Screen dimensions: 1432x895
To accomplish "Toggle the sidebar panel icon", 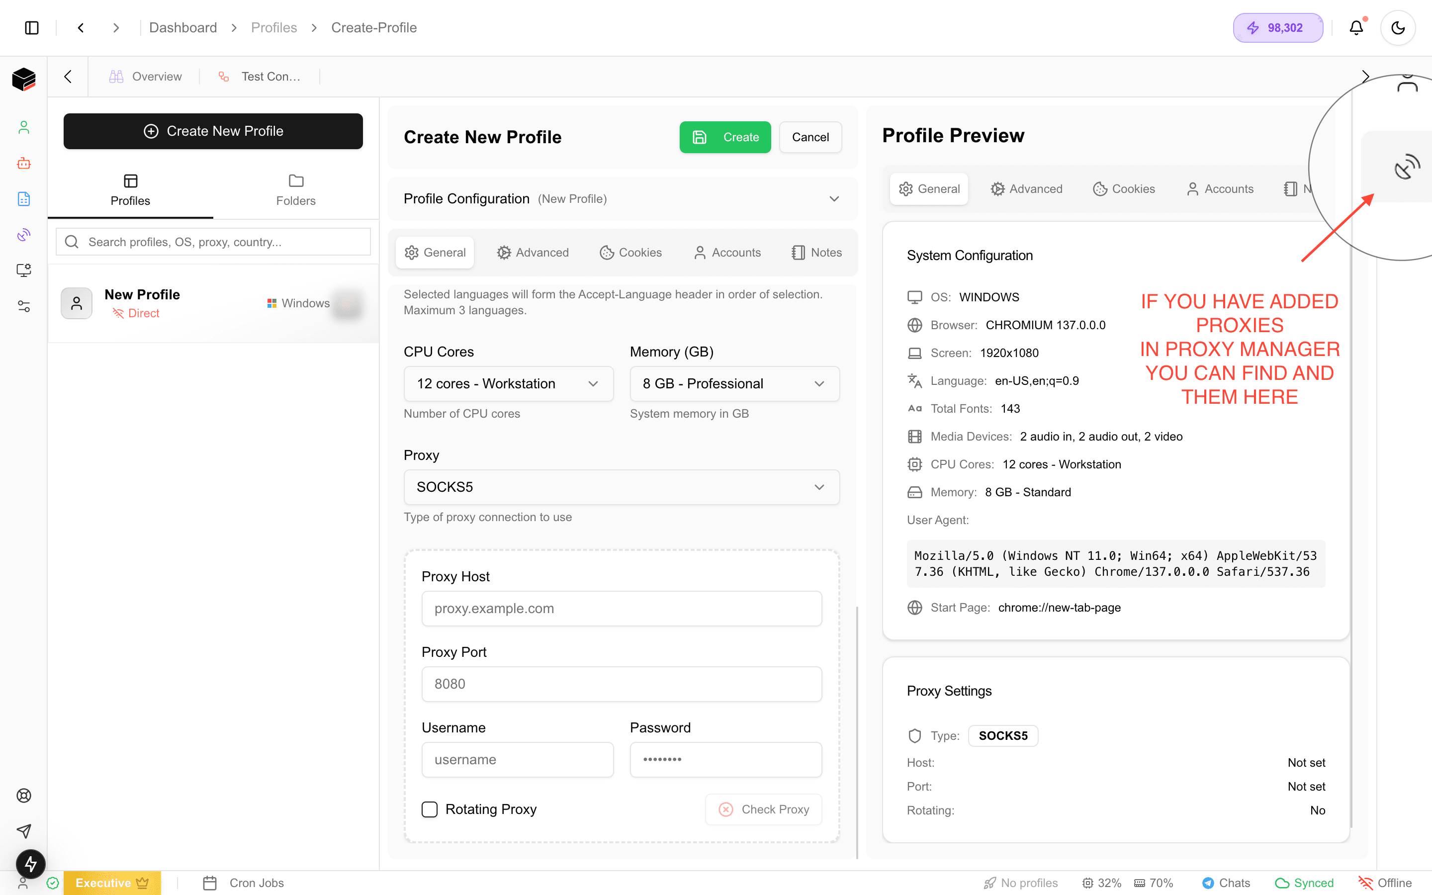I will 32,28.
